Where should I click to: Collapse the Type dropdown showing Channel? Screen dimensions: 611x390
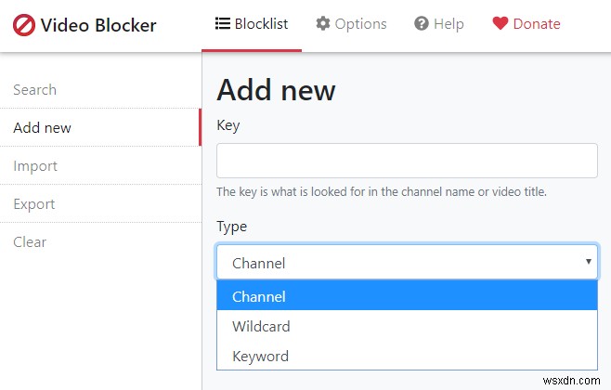click(407, 263)
